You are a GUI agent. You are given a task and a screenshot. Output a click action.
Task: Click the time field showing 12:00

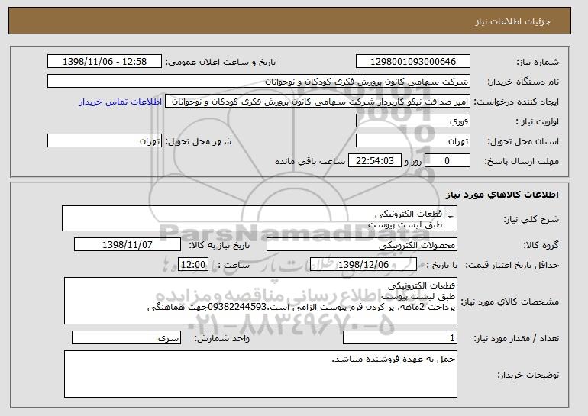click(193, 265)
